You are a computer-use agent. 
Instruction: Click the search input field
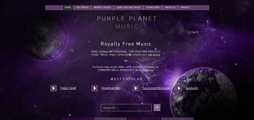126,107
